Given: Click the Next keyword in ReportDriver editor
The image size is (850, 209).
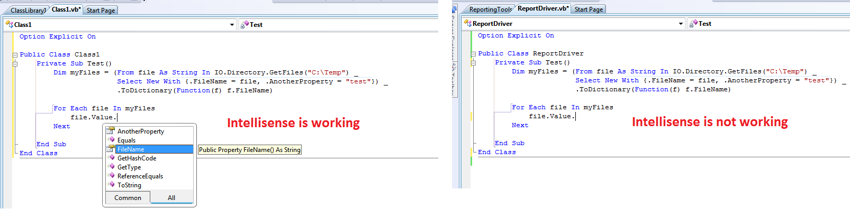Looking at the screenshot, I should pos(520,126).
